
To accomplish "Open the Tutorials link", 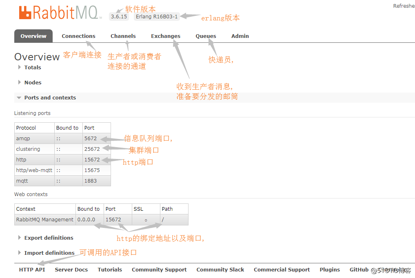I will click(110, 269).
